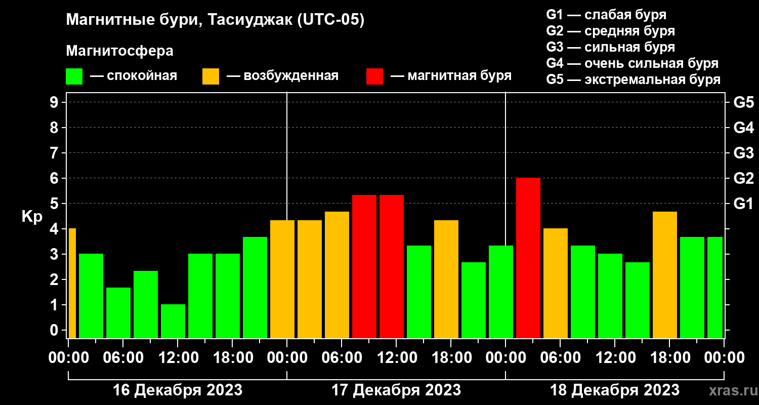
Task: Click the '06:00' time label under 18 December
Action: 560,357
